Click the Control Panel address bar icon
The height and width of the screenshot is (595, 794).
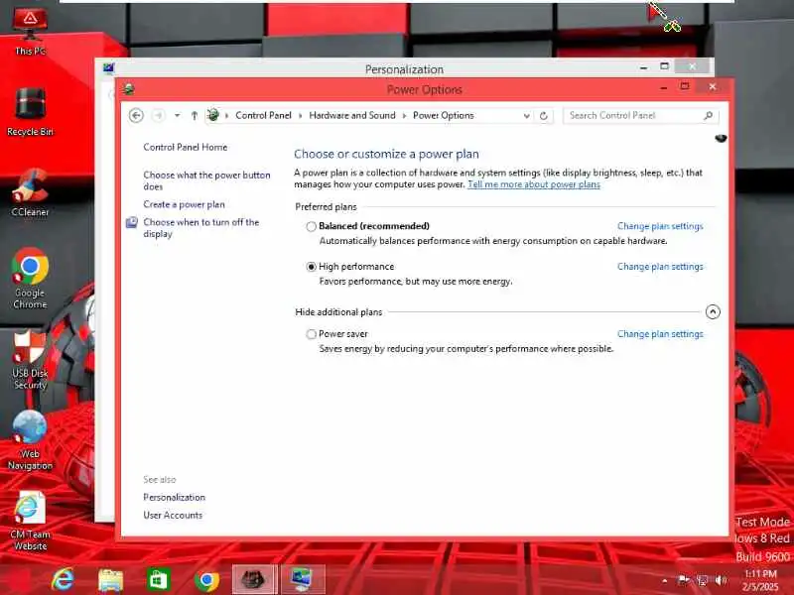click(x=213, y=115)
